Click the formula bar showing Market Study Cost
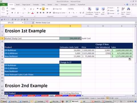137x103 pixels. click(x=85, y=23)
